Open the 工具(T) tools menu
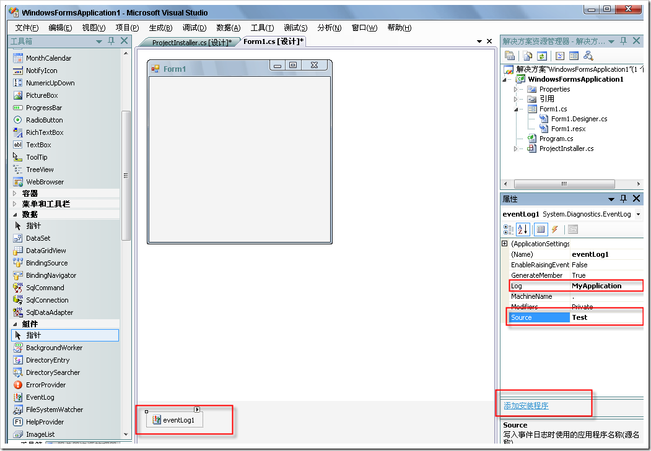Viewport: 651px width, 451px height. click(262, 28)
